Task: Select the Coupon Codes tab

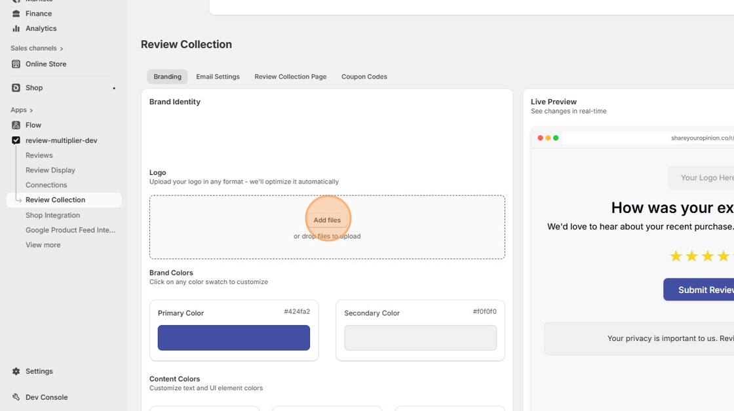Action: tap(364, 77)
